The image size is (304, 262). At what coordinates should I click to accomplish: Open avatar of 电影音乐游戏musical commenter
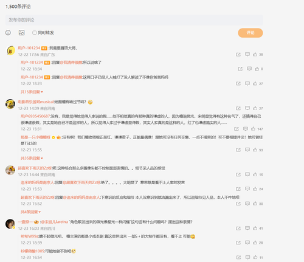[x=10, y=104]
